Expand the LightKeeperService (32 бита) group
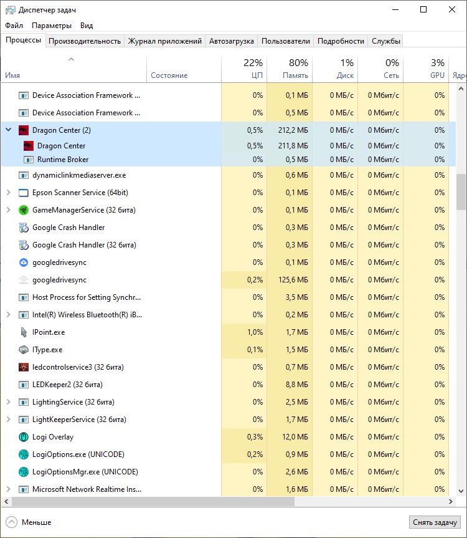The height and width of the screenshot is (538, 467). click(x=9, y=420)
